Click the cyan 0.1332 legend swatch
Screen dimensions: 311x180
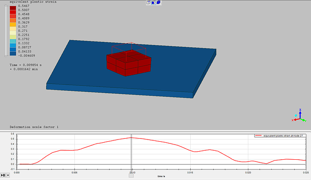point(13,41)
